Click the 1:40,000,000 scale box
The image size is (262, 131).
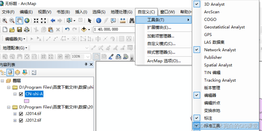point(114,30)
